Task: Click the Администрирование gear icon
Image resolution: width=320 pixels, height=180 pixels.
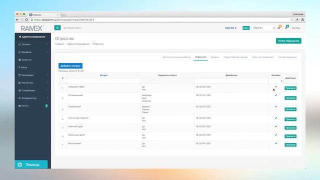Action: [x=20, y=36]
